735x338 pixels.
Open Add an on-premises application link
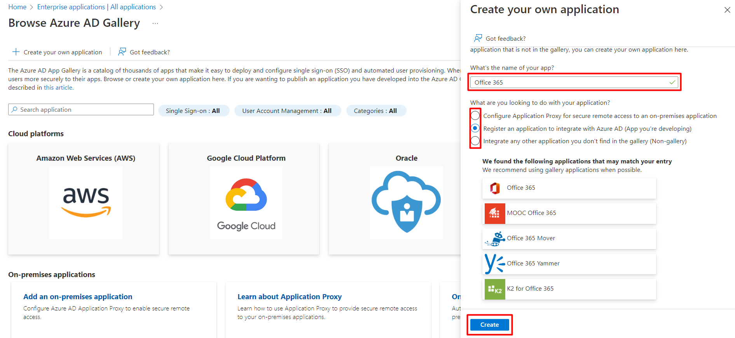(x=78, y=296)
